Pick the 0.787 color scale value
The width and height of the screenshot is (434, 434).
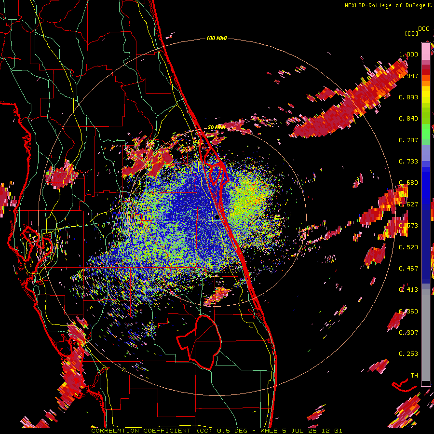[x=408, y=140]
